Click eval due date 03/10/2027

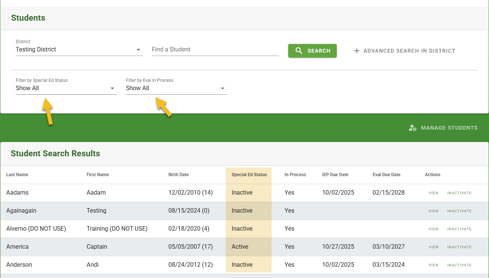389,247
